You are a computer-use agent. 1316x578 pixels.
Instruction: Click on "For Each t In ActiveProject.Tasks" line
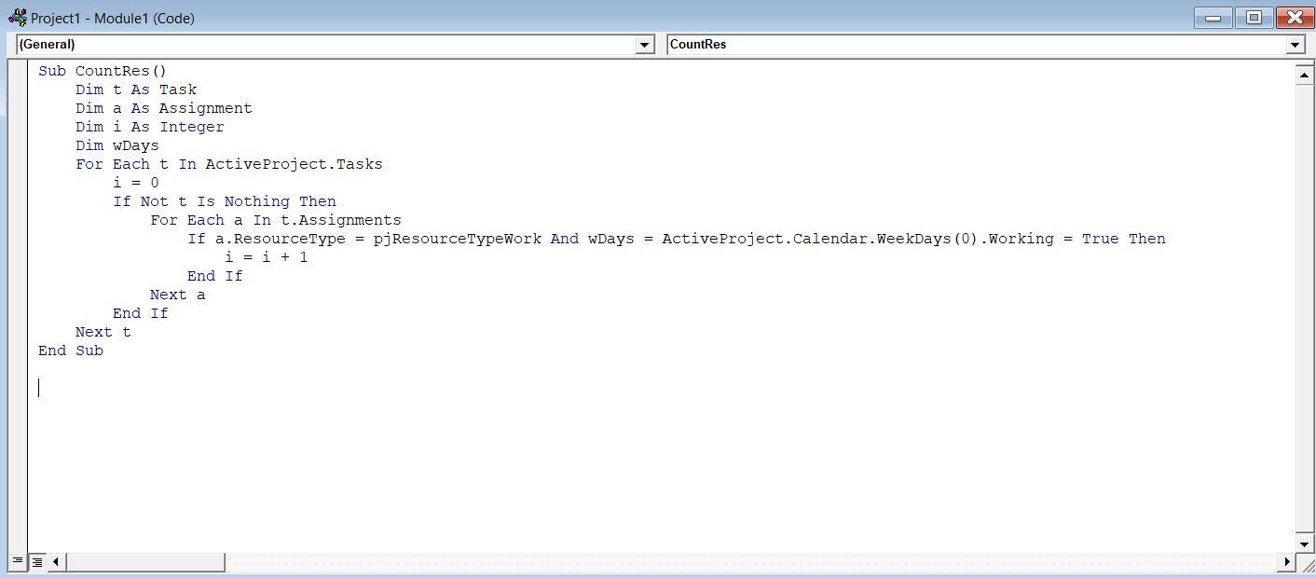tap(229, 164)
